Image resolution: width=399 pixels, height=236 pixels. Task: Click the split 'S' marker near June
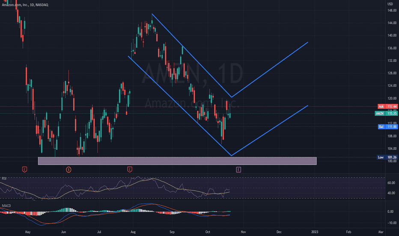click(x=68, y=169)
